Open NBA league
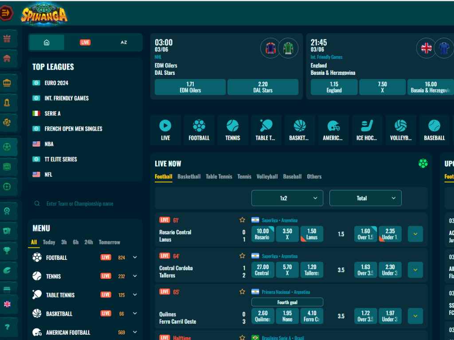 click(49, 144)
